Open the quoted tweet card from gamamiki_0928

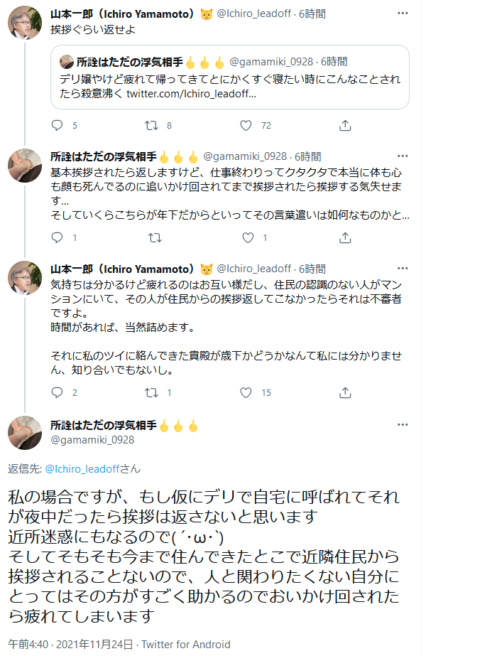(x=229, y=77)
